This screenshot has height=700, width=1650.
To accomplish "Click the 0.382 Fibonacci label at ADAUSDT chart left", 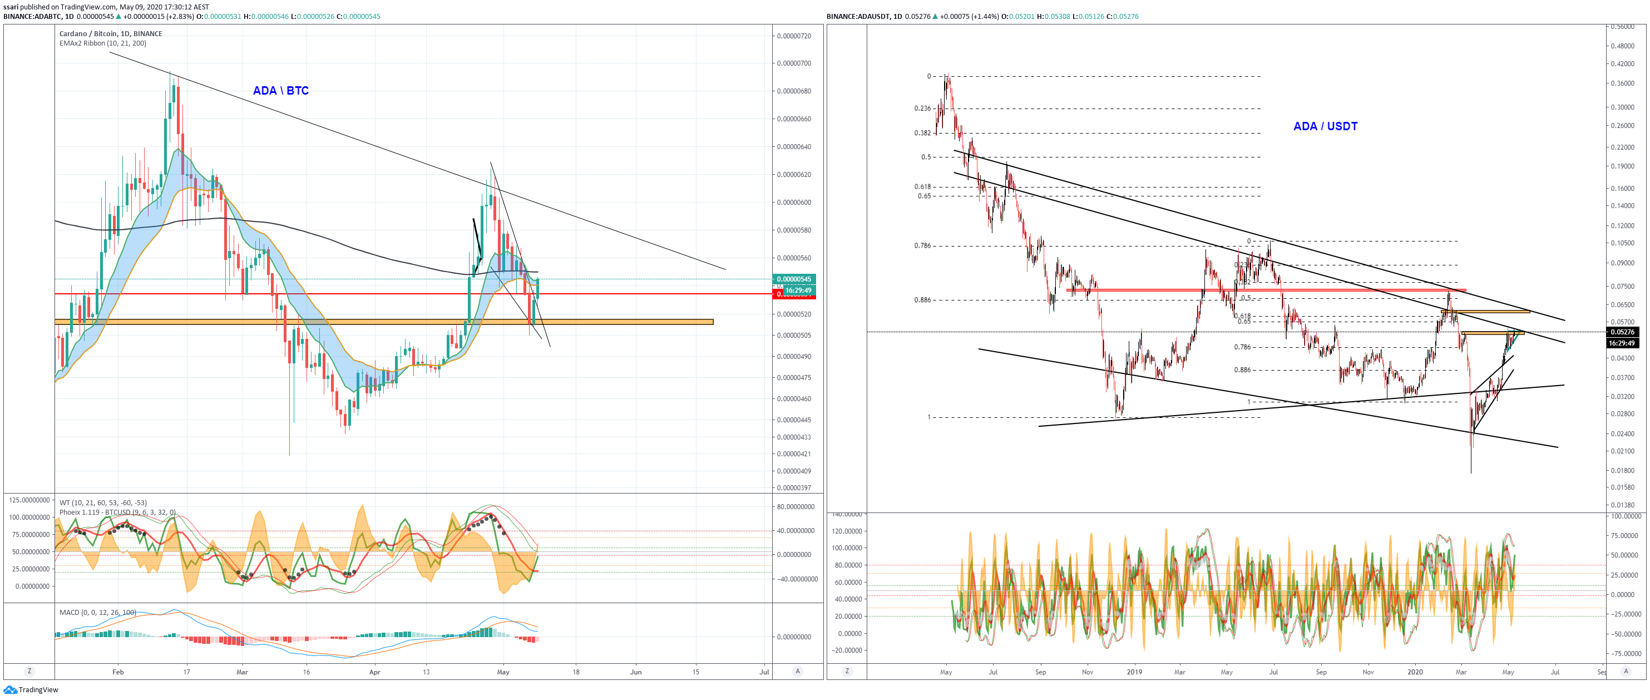I will point(922,133).
